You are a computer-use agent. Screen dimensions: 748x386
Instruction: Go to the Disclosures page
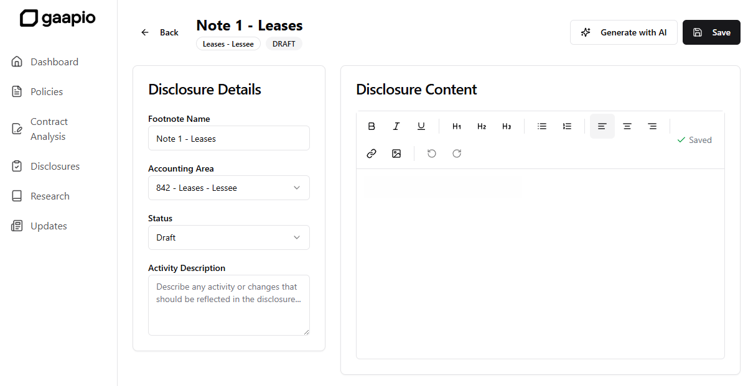pyautogui.click(x=55, y=167)
